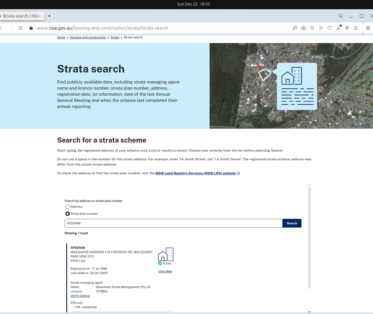This screenshot has height=314, width=373.
Task: Click the strata plan number search field
Action: click(x=173, y=223)
